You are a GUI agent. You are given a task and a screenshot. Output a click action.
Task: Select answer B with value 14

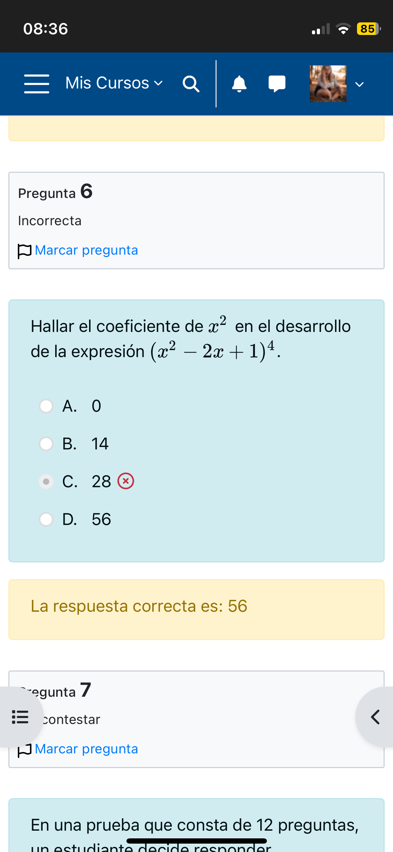pos(46,444)
